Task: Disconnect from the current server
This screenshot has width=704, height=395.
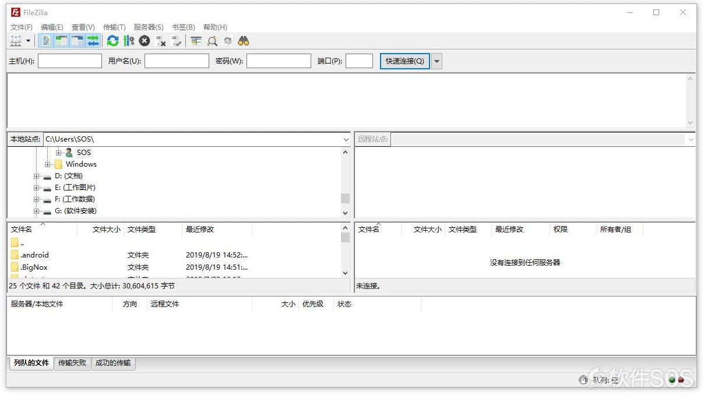Action: click(161, 41)
